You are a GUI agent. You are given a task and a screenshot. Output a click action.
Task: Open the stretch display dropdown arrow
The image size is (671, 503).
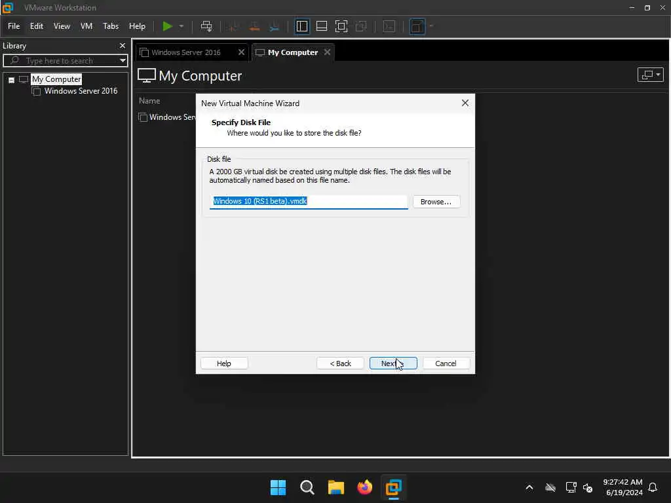click(431, 26)
